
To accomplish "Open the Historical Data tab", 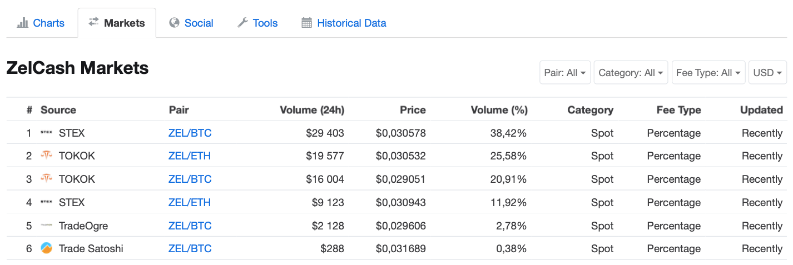I will [351, 23].
